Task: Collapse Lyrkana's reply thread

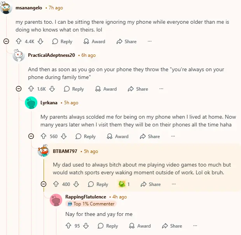Action: click(x=31, y=136)
